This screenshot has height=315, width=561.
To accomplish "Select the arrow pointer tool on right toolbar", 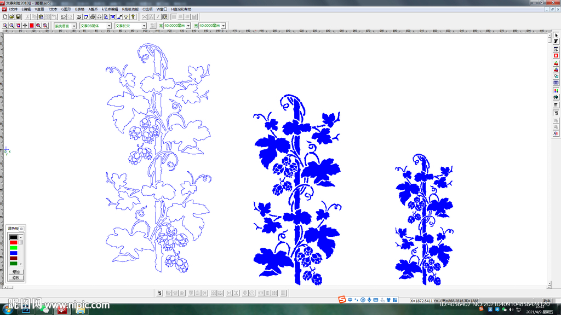I will click(x=556, y=35).
